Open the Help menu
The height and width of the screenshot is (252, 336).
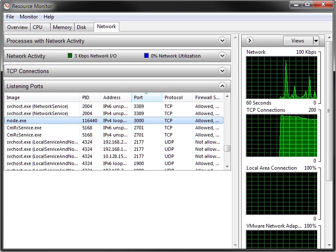pyautogui.click(x=49, y=17)
